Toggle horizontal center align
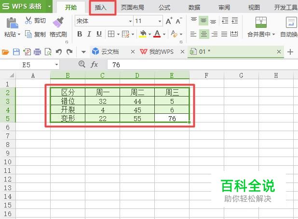 point(204,34)
